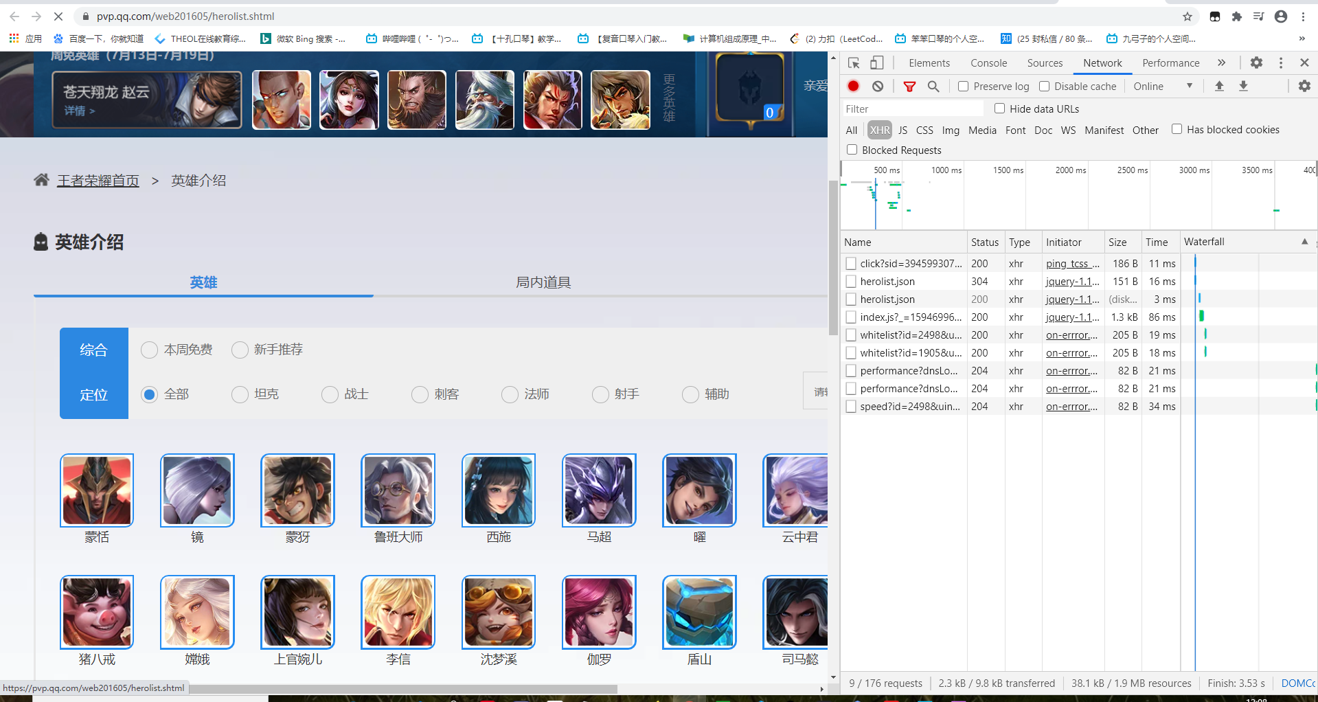The height and width of the screenshot is (702, 1318).
Task: Check Has blocked cookies filter
Action: [x=1177, y=129]
